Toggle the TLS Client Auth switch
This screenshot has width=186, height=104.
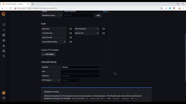(70, 33)
